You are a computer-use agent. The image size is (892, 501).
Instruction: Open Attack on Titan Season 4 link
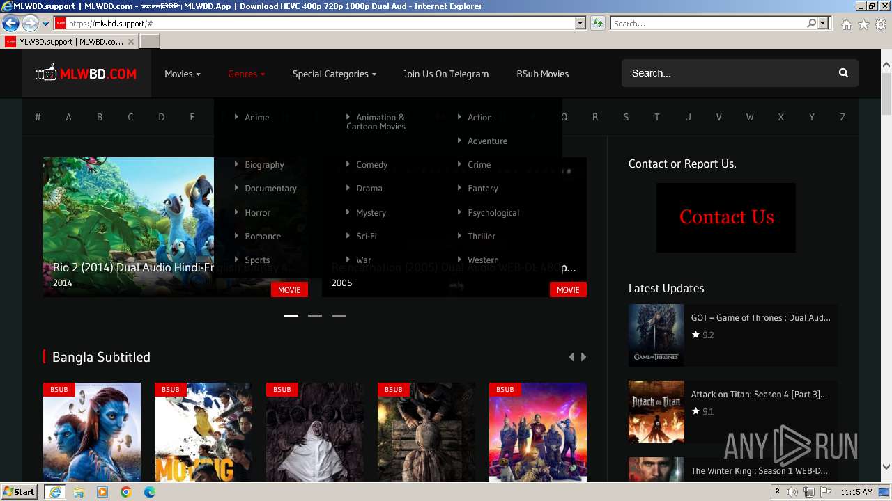[760, 395]
